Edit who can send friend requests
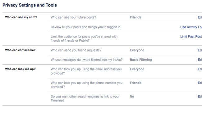 pyautogui.click(x=200, y=50)
